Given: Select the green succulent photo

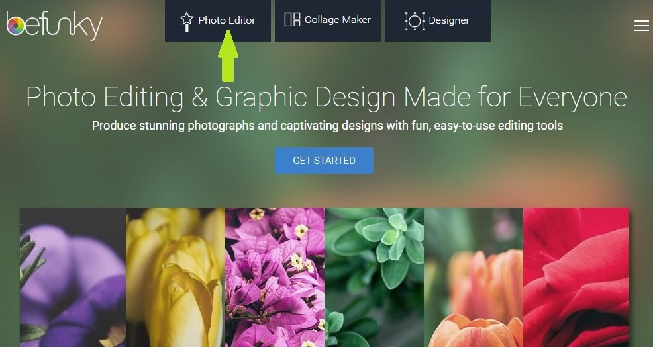Looking at the screenshot, I should pyautogui.click(x=374, y=277).
